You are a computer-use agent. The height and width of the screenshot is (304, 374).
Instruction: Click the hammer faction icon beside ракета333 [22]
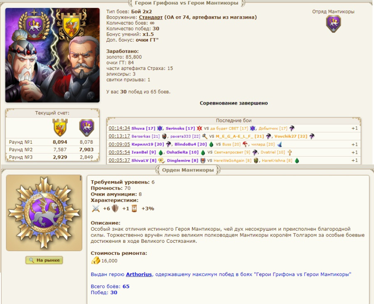(x=204, y=136)
